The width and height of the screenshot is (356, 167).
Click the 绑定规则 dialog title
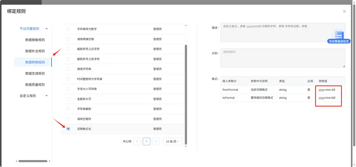click(x=16, y=11)
